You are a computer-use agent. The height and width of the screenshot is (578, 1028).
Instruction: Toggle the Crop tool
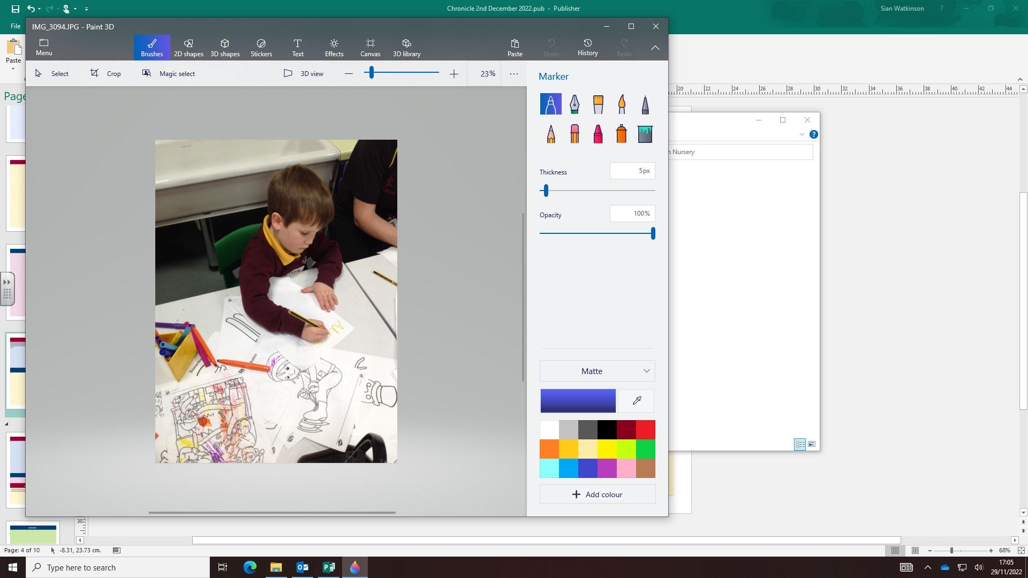click(x=105, y=74)
